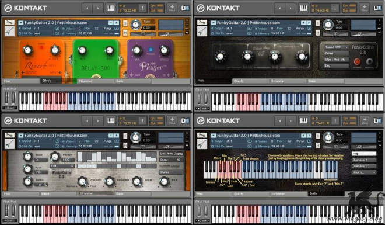Screen dimensions: 385x225
Task: Click the Velocity knob in Strummer window
Action: tap(82, 182)
